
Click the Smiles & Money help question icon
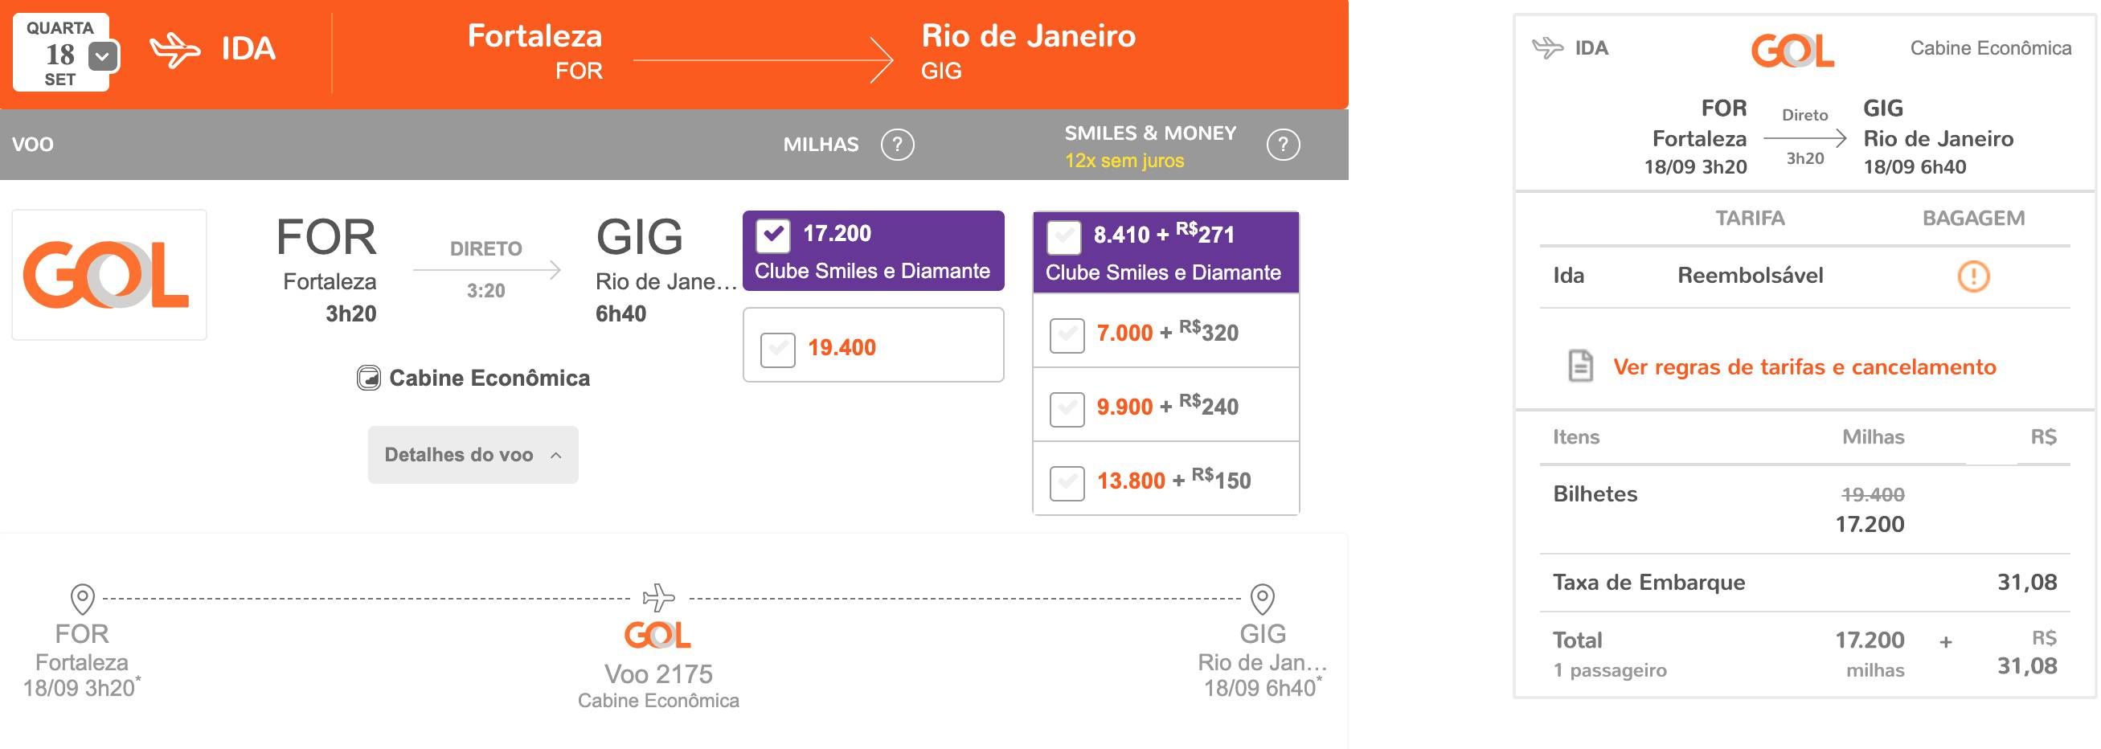click(1283, 145)
